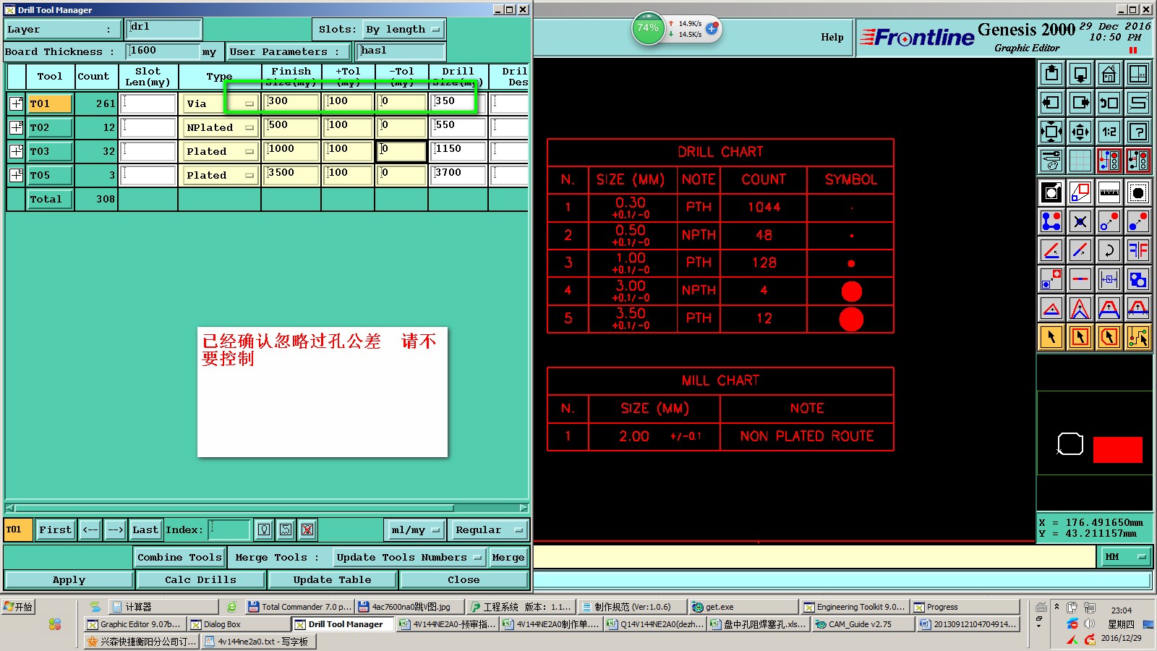Open the Update Tools Numbers dropdown

(409, 558)
